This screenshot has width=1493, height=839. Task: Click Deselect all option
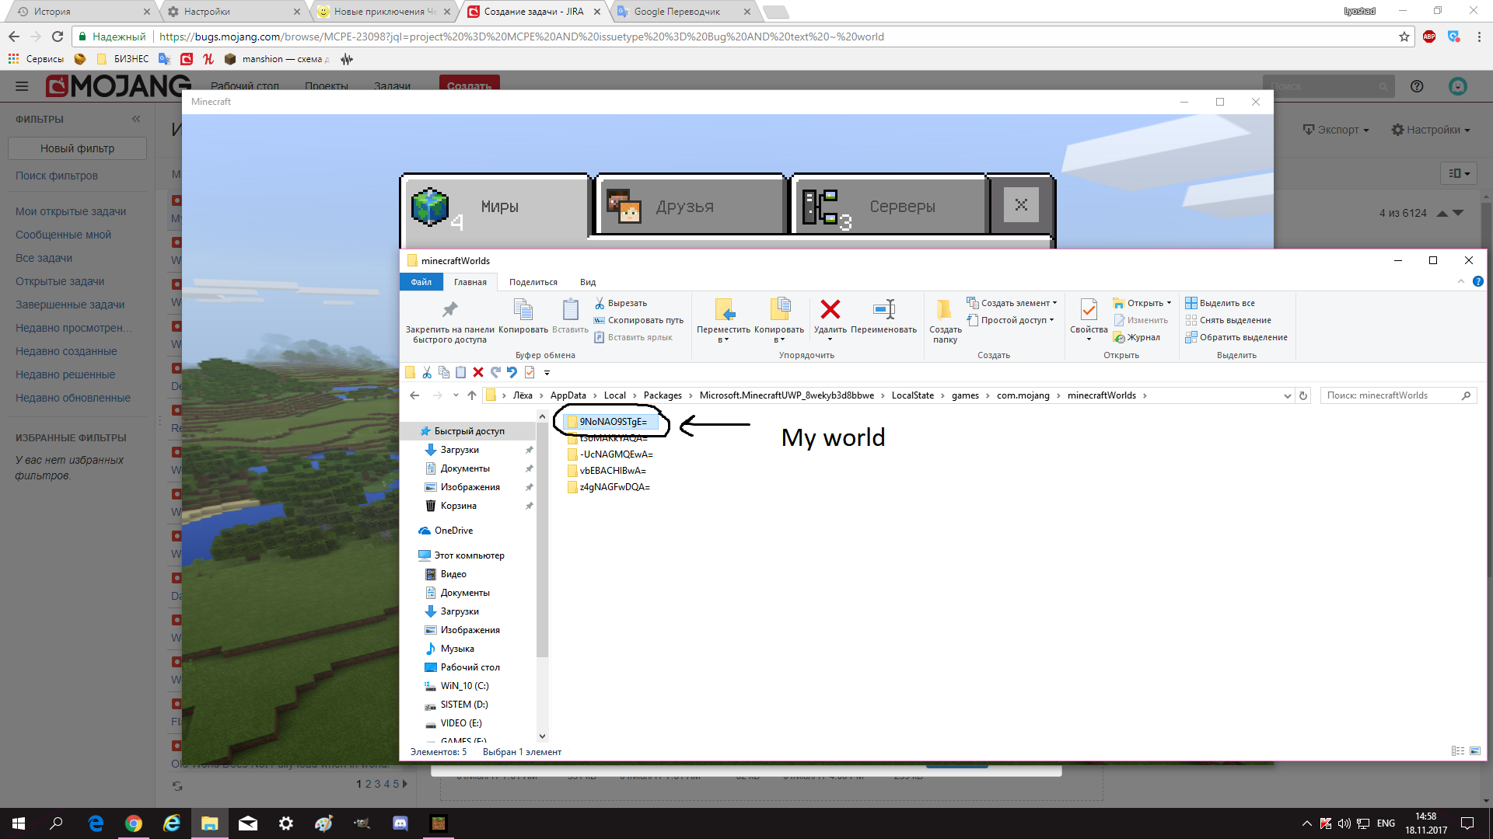pos(1234,320)
